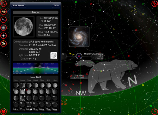Open the settings gears icon

(155, 4)
